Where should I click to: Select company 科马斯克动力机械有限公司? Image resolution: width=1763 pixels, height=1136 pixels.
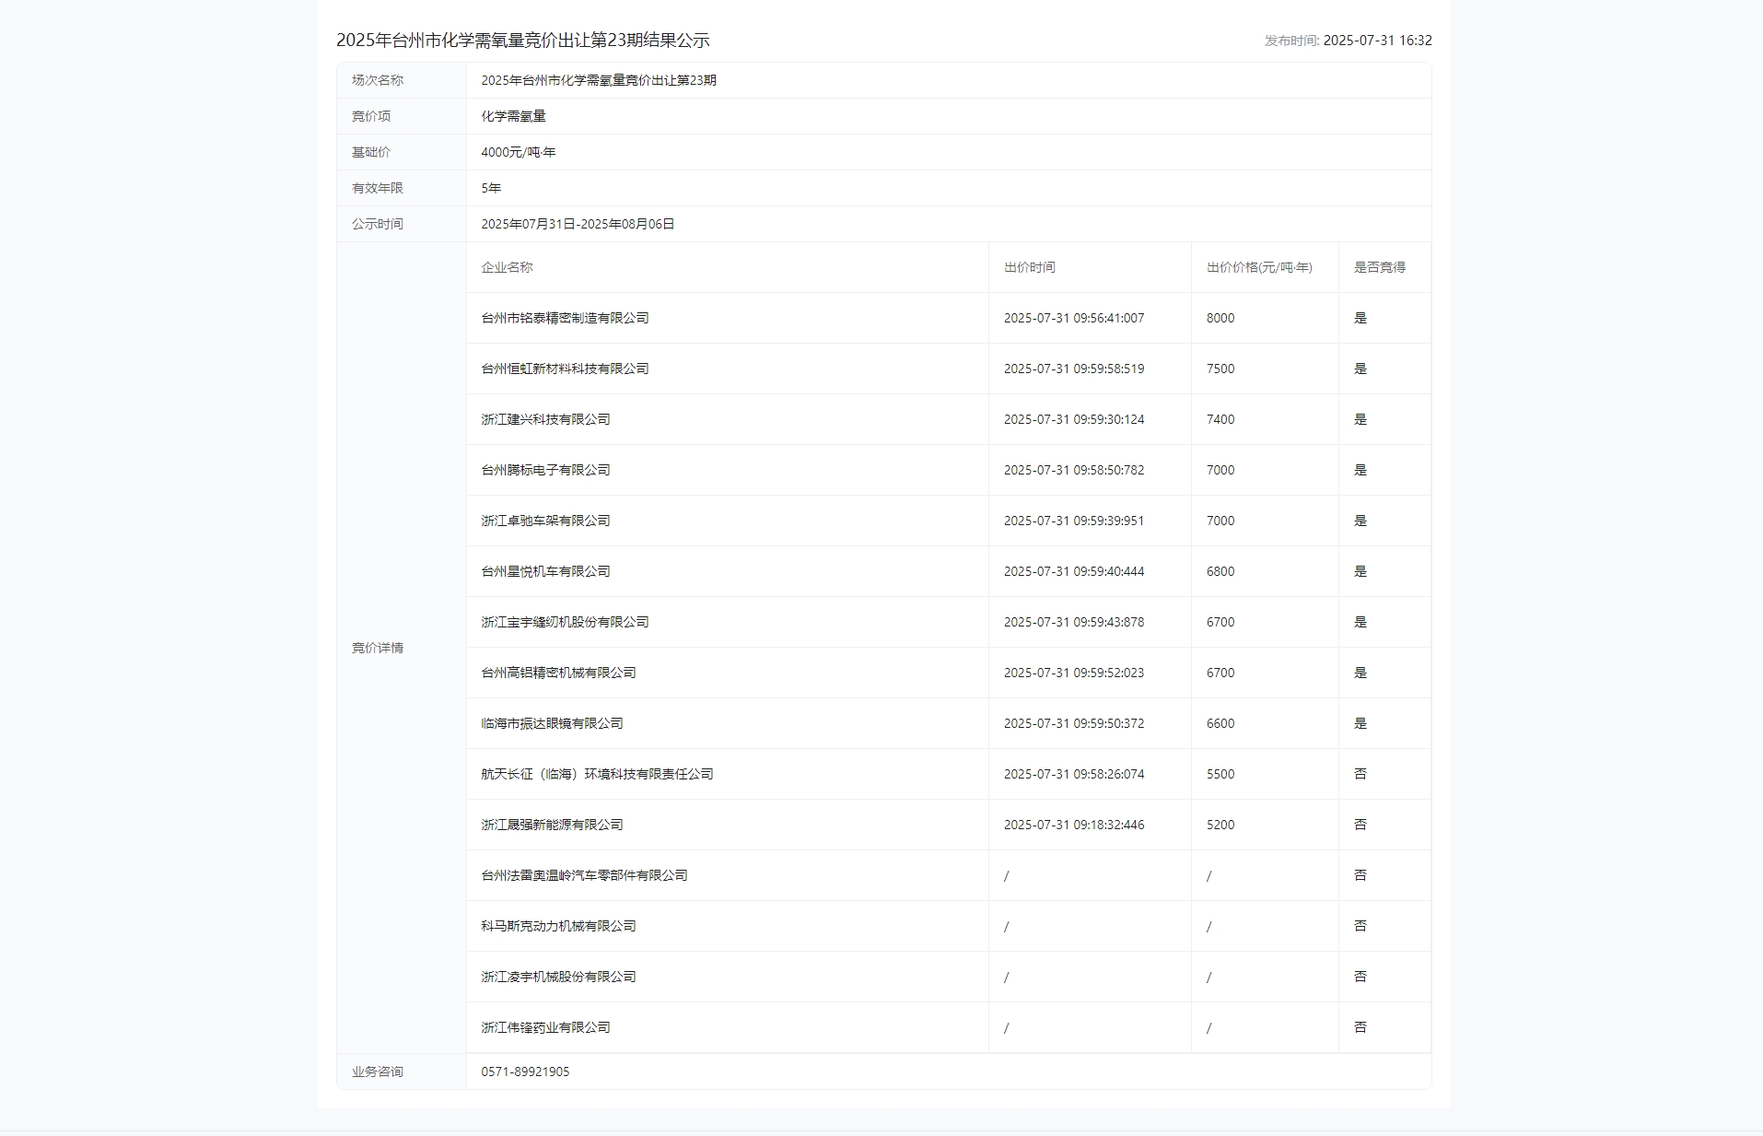pyautogui.click(x=558, y=926)
